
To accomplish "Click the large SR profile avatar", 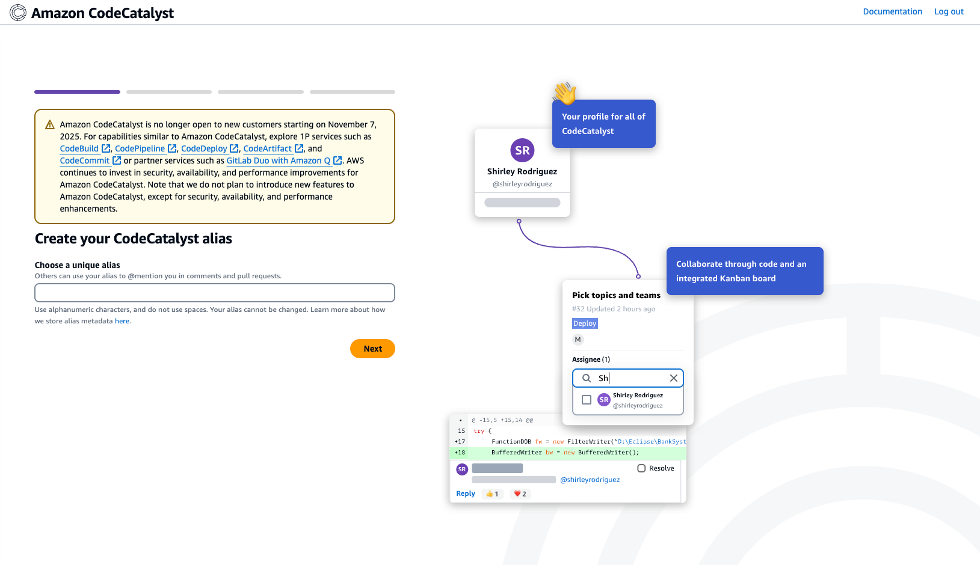I will (522, 150).
